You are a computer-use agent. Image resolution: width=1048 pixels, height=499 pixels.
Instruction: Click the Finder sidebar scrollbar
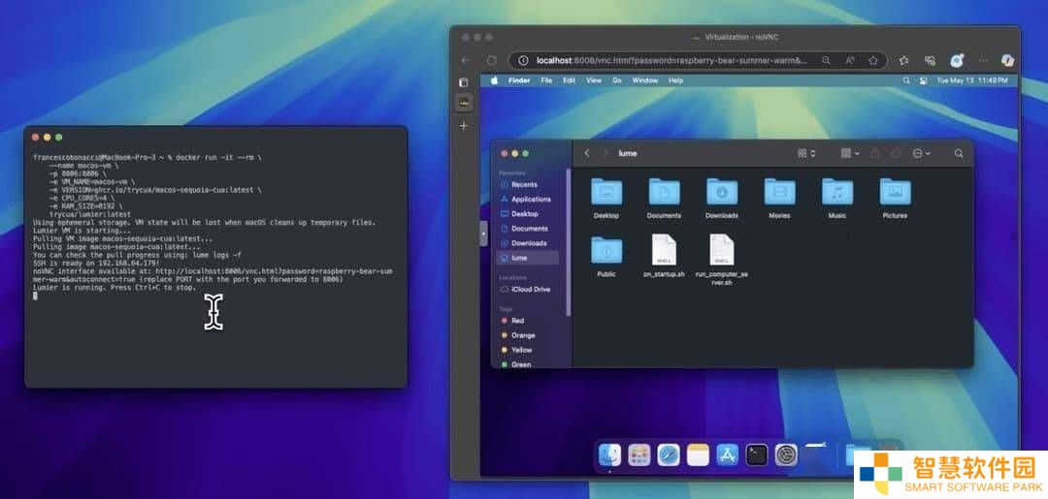tap(568, 241)
